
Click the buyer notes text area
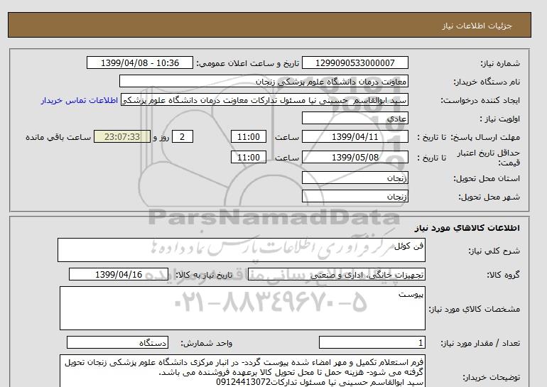pyautogui.click(x=242, y=371)
